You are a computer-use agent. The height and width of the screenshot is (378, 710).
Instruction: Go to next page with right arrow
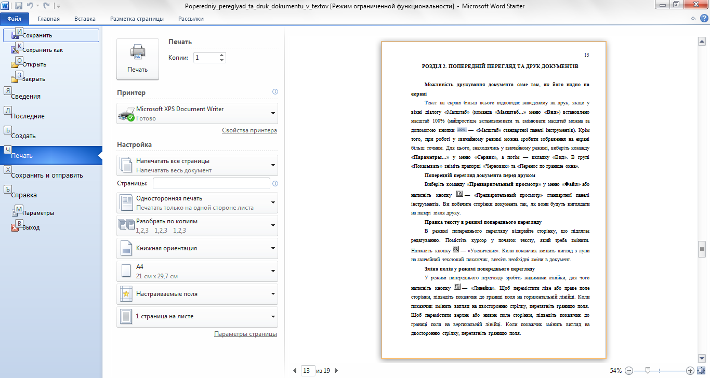point(336,371)
